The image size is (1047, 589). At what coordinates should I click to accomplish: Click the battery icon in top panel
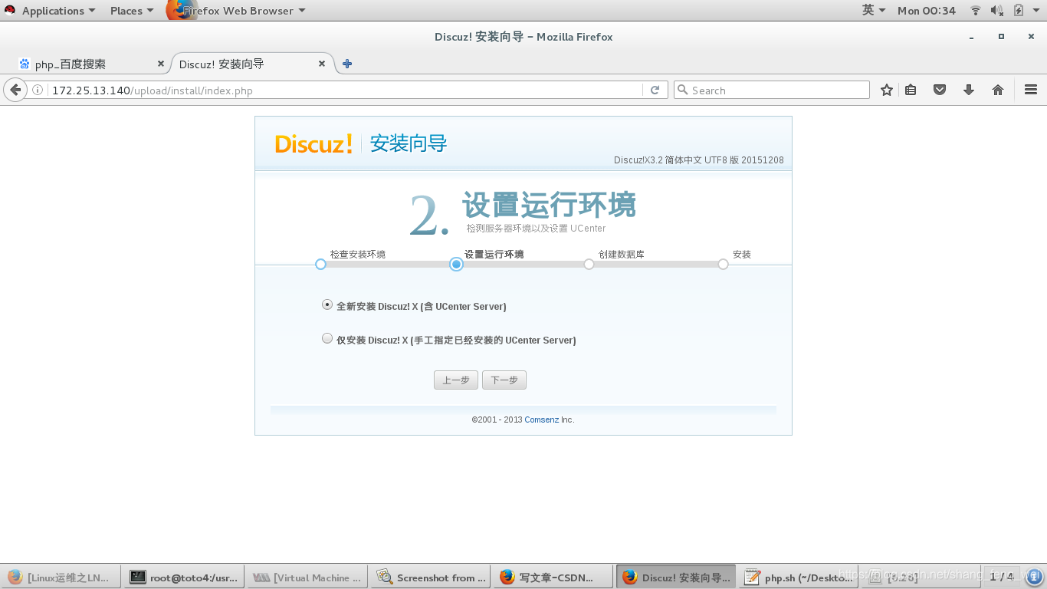[x=1019, y=11]
